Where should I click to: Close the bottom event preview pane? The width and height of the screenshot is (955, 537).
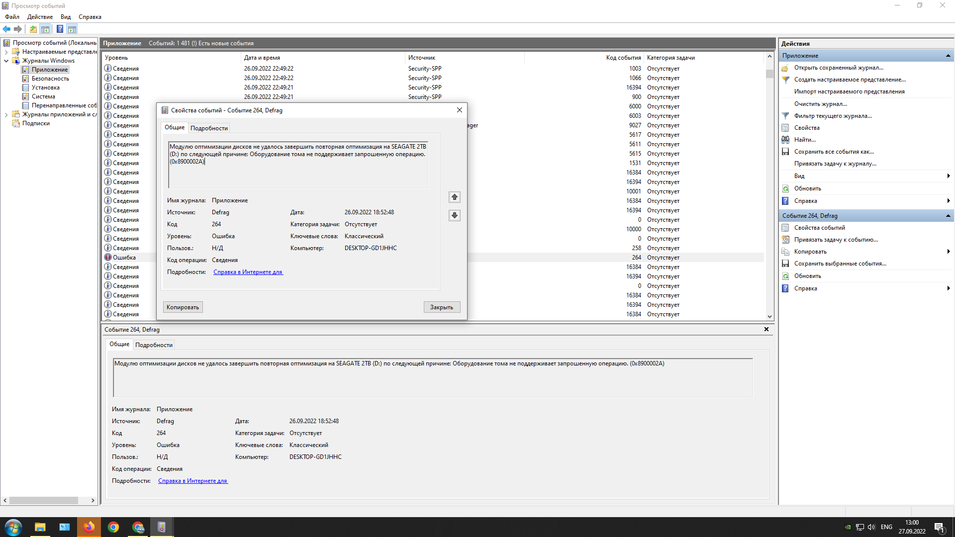point(766,329)
